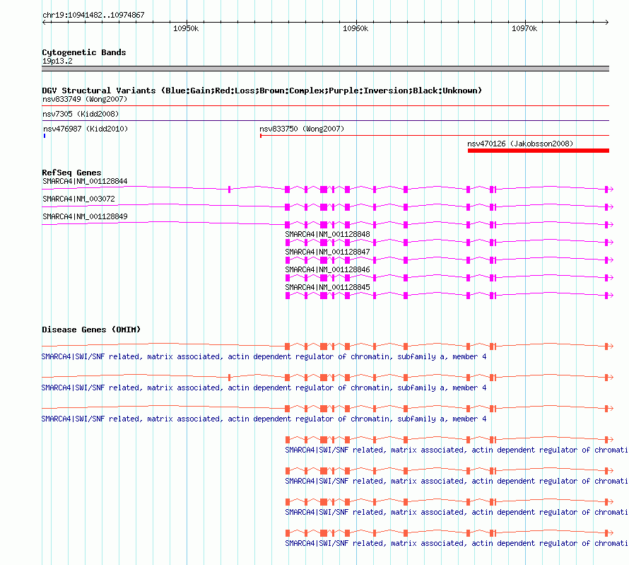Open transcript label SMARCA4|NM_001128849
This screenshot has width=629, height=565.
(85, 216)
